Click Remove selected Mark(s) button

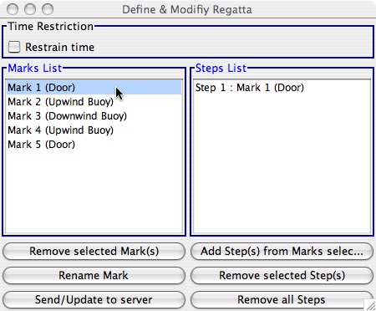tap(94, 251)
